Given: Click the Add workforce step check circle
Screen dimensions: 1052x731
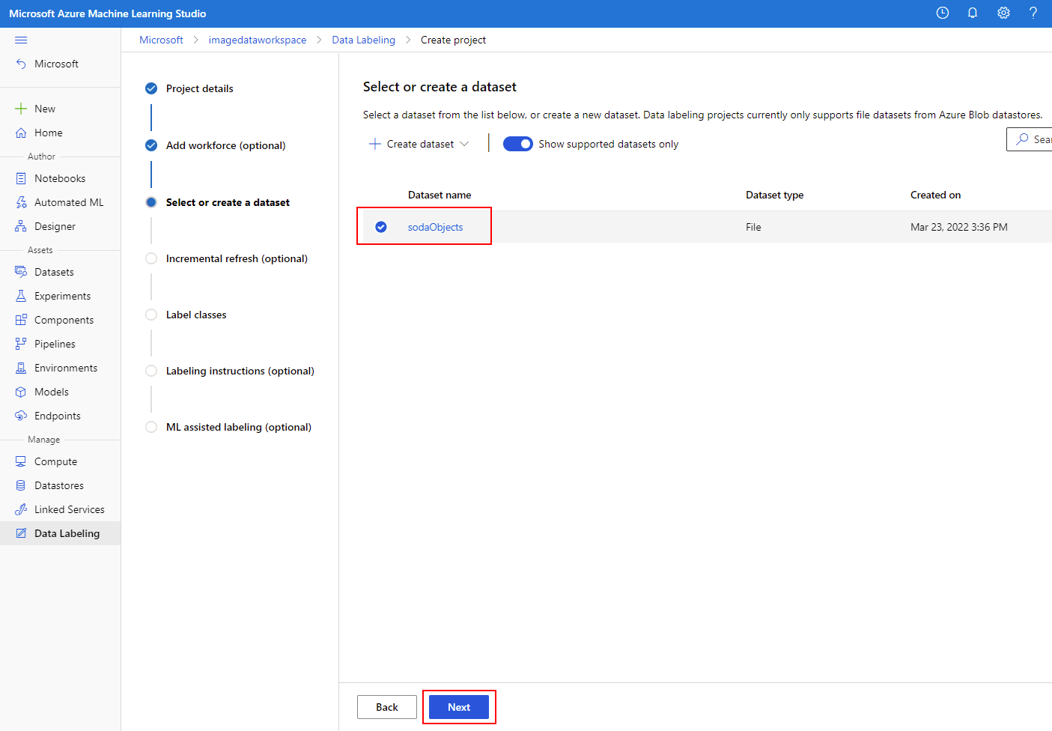Looking at the screenshot, I should [x=151, y=145].
